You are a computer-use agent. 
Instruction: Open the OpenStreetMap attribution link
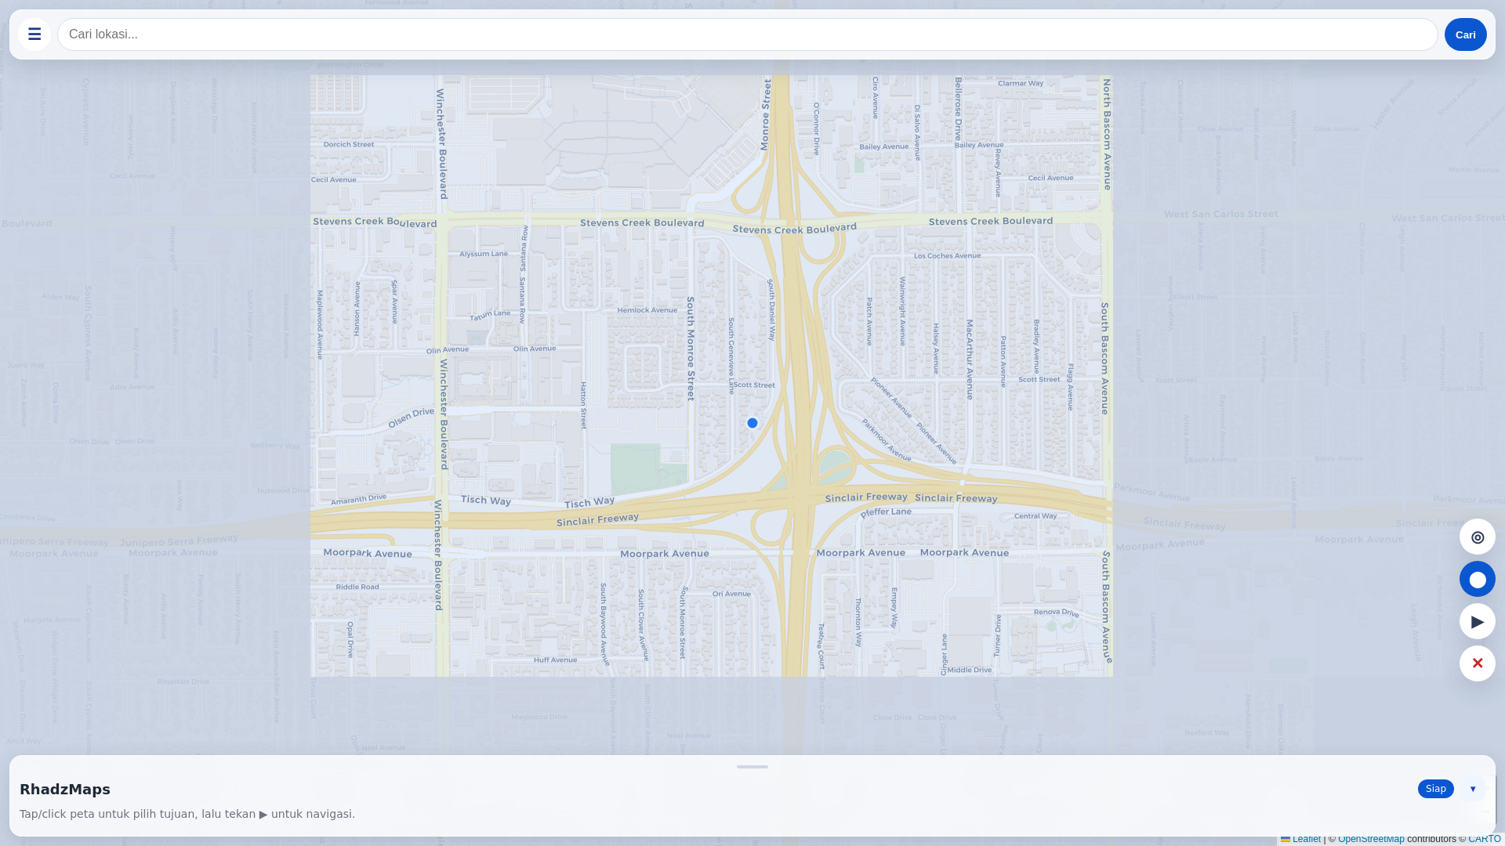coord(1371,839)
